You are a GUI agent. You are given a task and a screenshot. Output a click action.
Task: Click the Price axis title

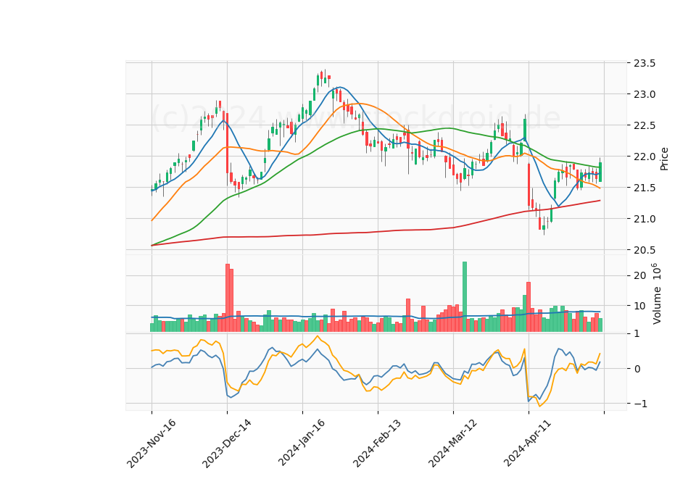tap(664, 159)
